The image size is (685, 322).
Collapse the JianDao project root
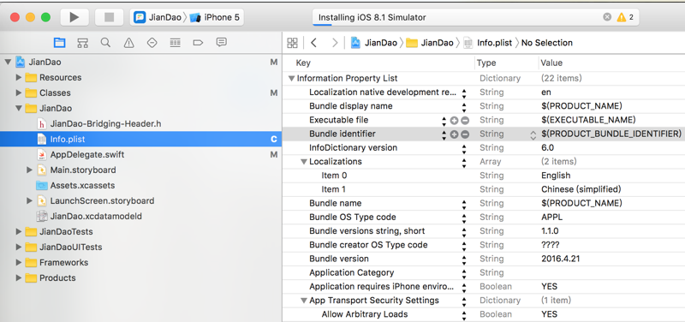click(x=8, y=62)
